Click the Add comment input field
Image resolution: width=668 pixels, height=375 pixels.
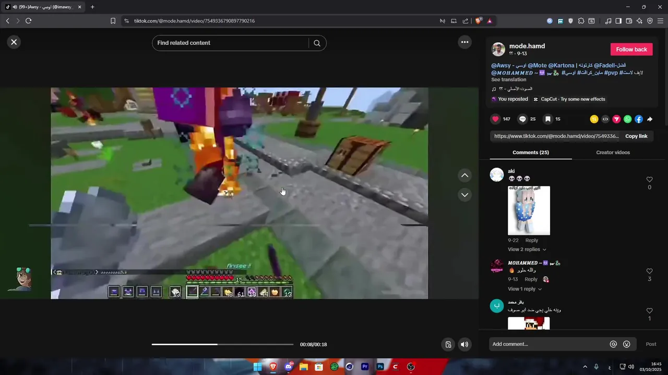point(548,344)
